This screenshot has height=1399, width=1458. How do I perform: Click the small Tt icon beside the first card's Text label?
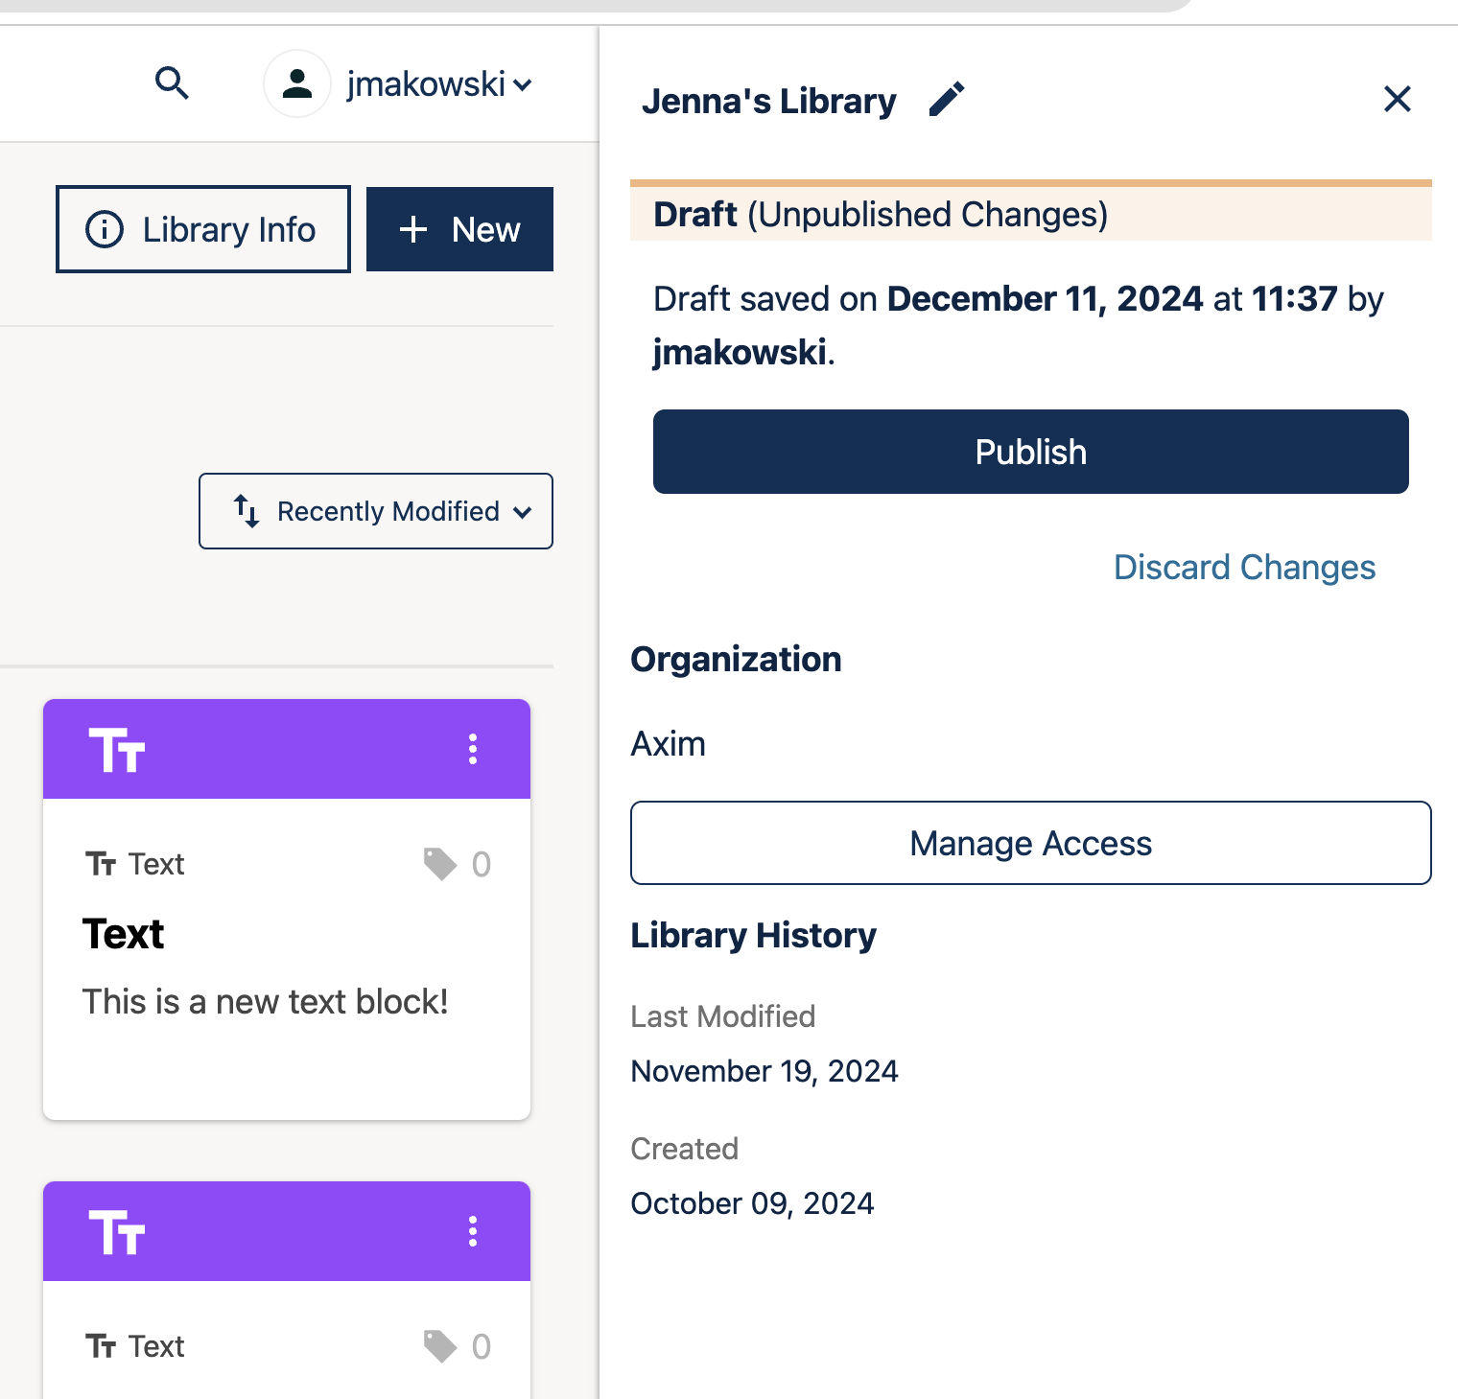(101, 863)
